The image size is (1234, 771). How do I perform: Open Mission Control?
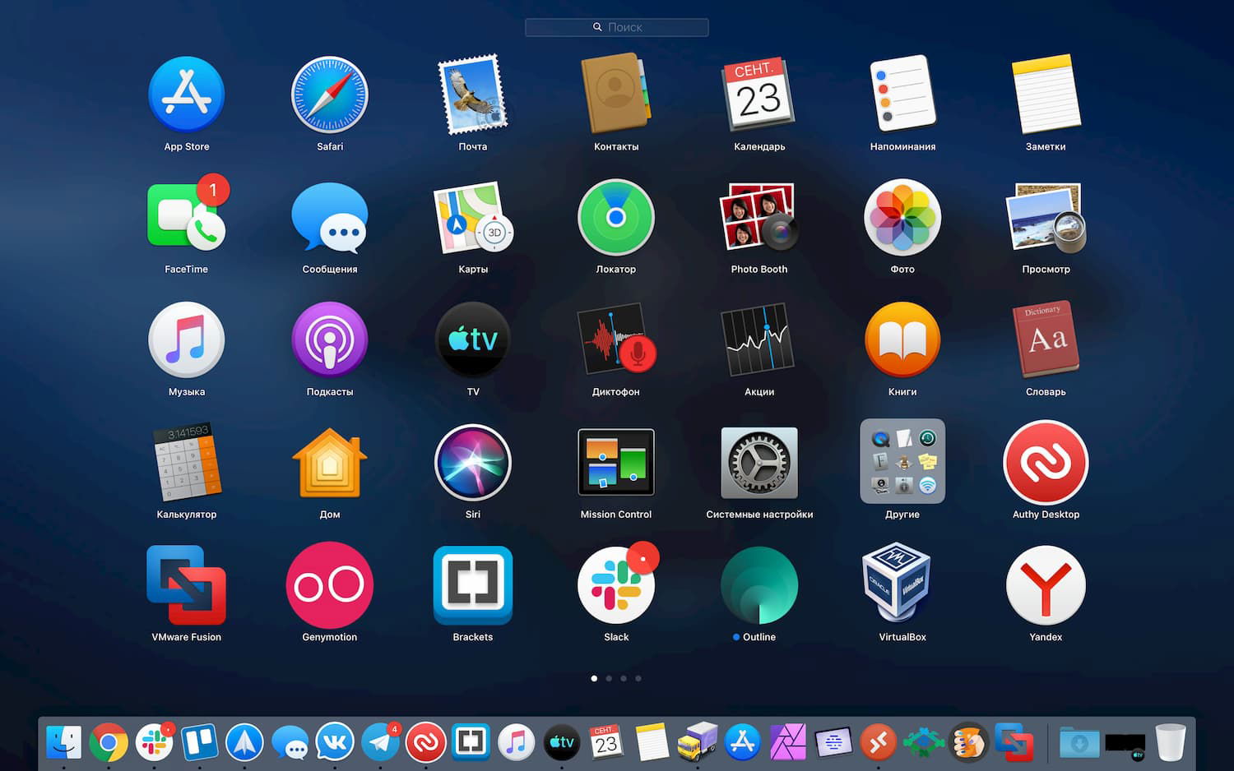pyautogui.click(x=615, y=462)
